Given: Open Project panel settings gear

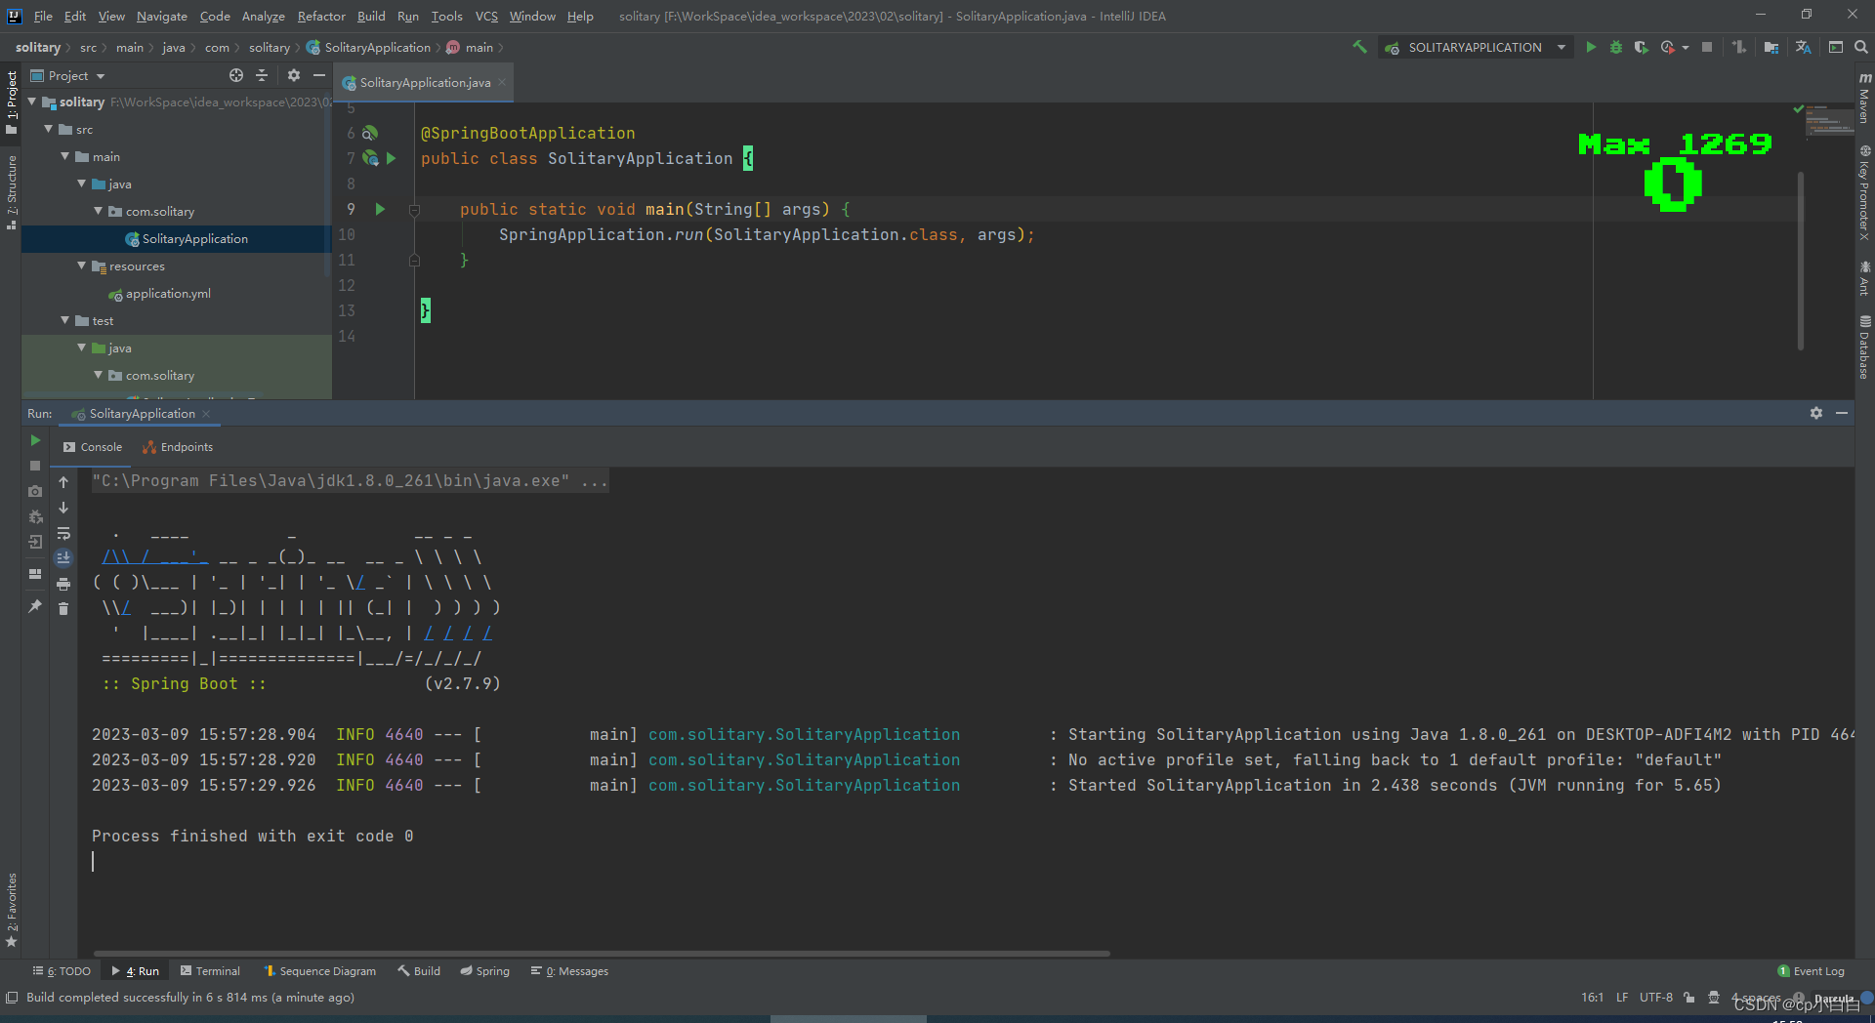Looking at the screenshot, I should pos(293,75).
